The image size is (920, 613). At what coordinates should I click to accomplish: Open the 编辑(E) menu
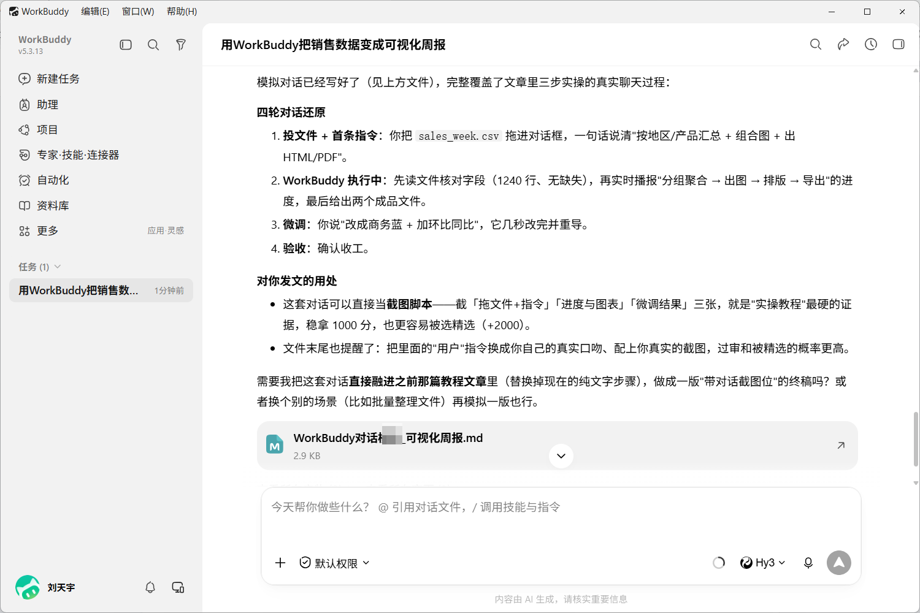pyautogui.click(x=95, y=12)
